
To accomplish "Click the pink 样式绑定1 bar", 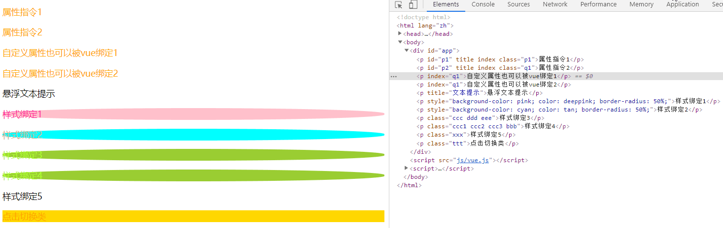I will (193, 114).
